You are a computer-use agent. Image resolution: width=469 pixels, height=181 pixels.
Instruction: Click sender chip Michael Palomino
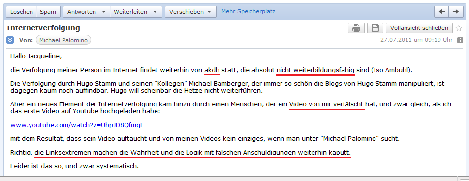(63, 40)
